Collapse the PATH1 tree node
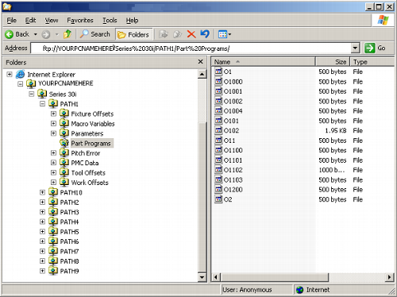Image resolution: width=397 pixels, height=297 pixels. 42,104
